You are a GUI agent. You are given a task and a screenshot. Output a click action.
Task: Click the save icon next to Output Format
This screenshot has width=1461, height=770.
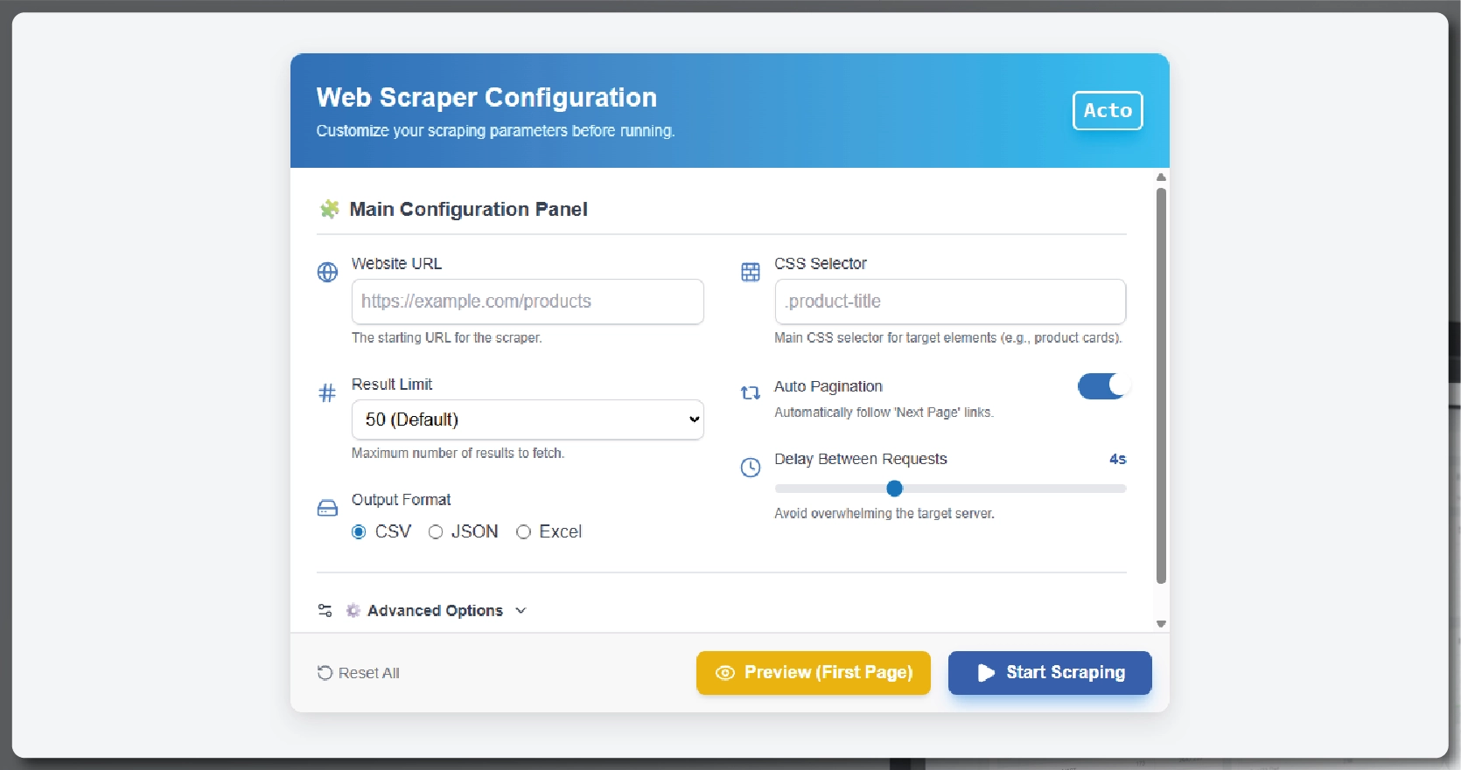327,508
